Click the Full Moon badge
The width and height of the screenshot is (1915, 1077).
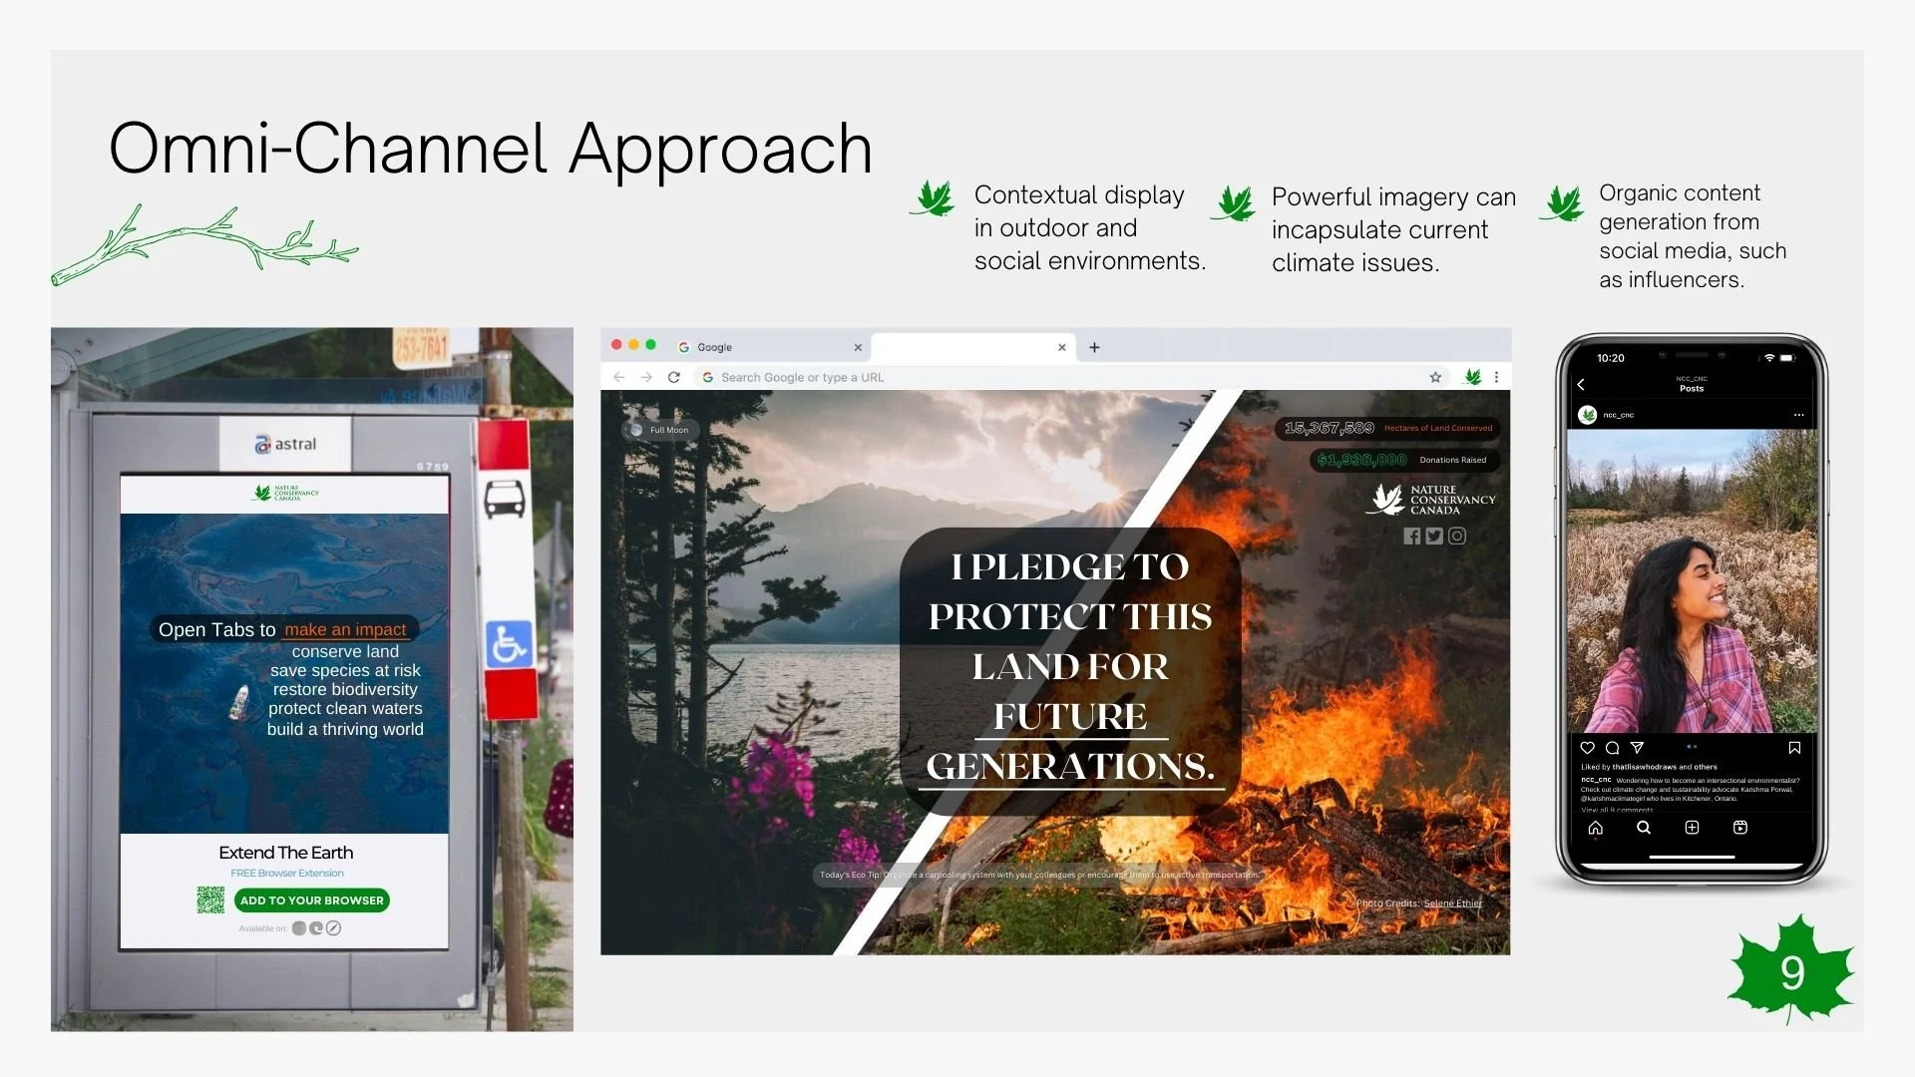tap(660, 430)
